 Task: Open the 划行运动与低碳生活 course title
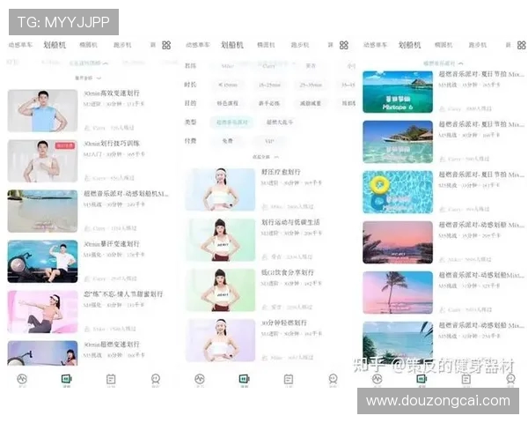290,222
